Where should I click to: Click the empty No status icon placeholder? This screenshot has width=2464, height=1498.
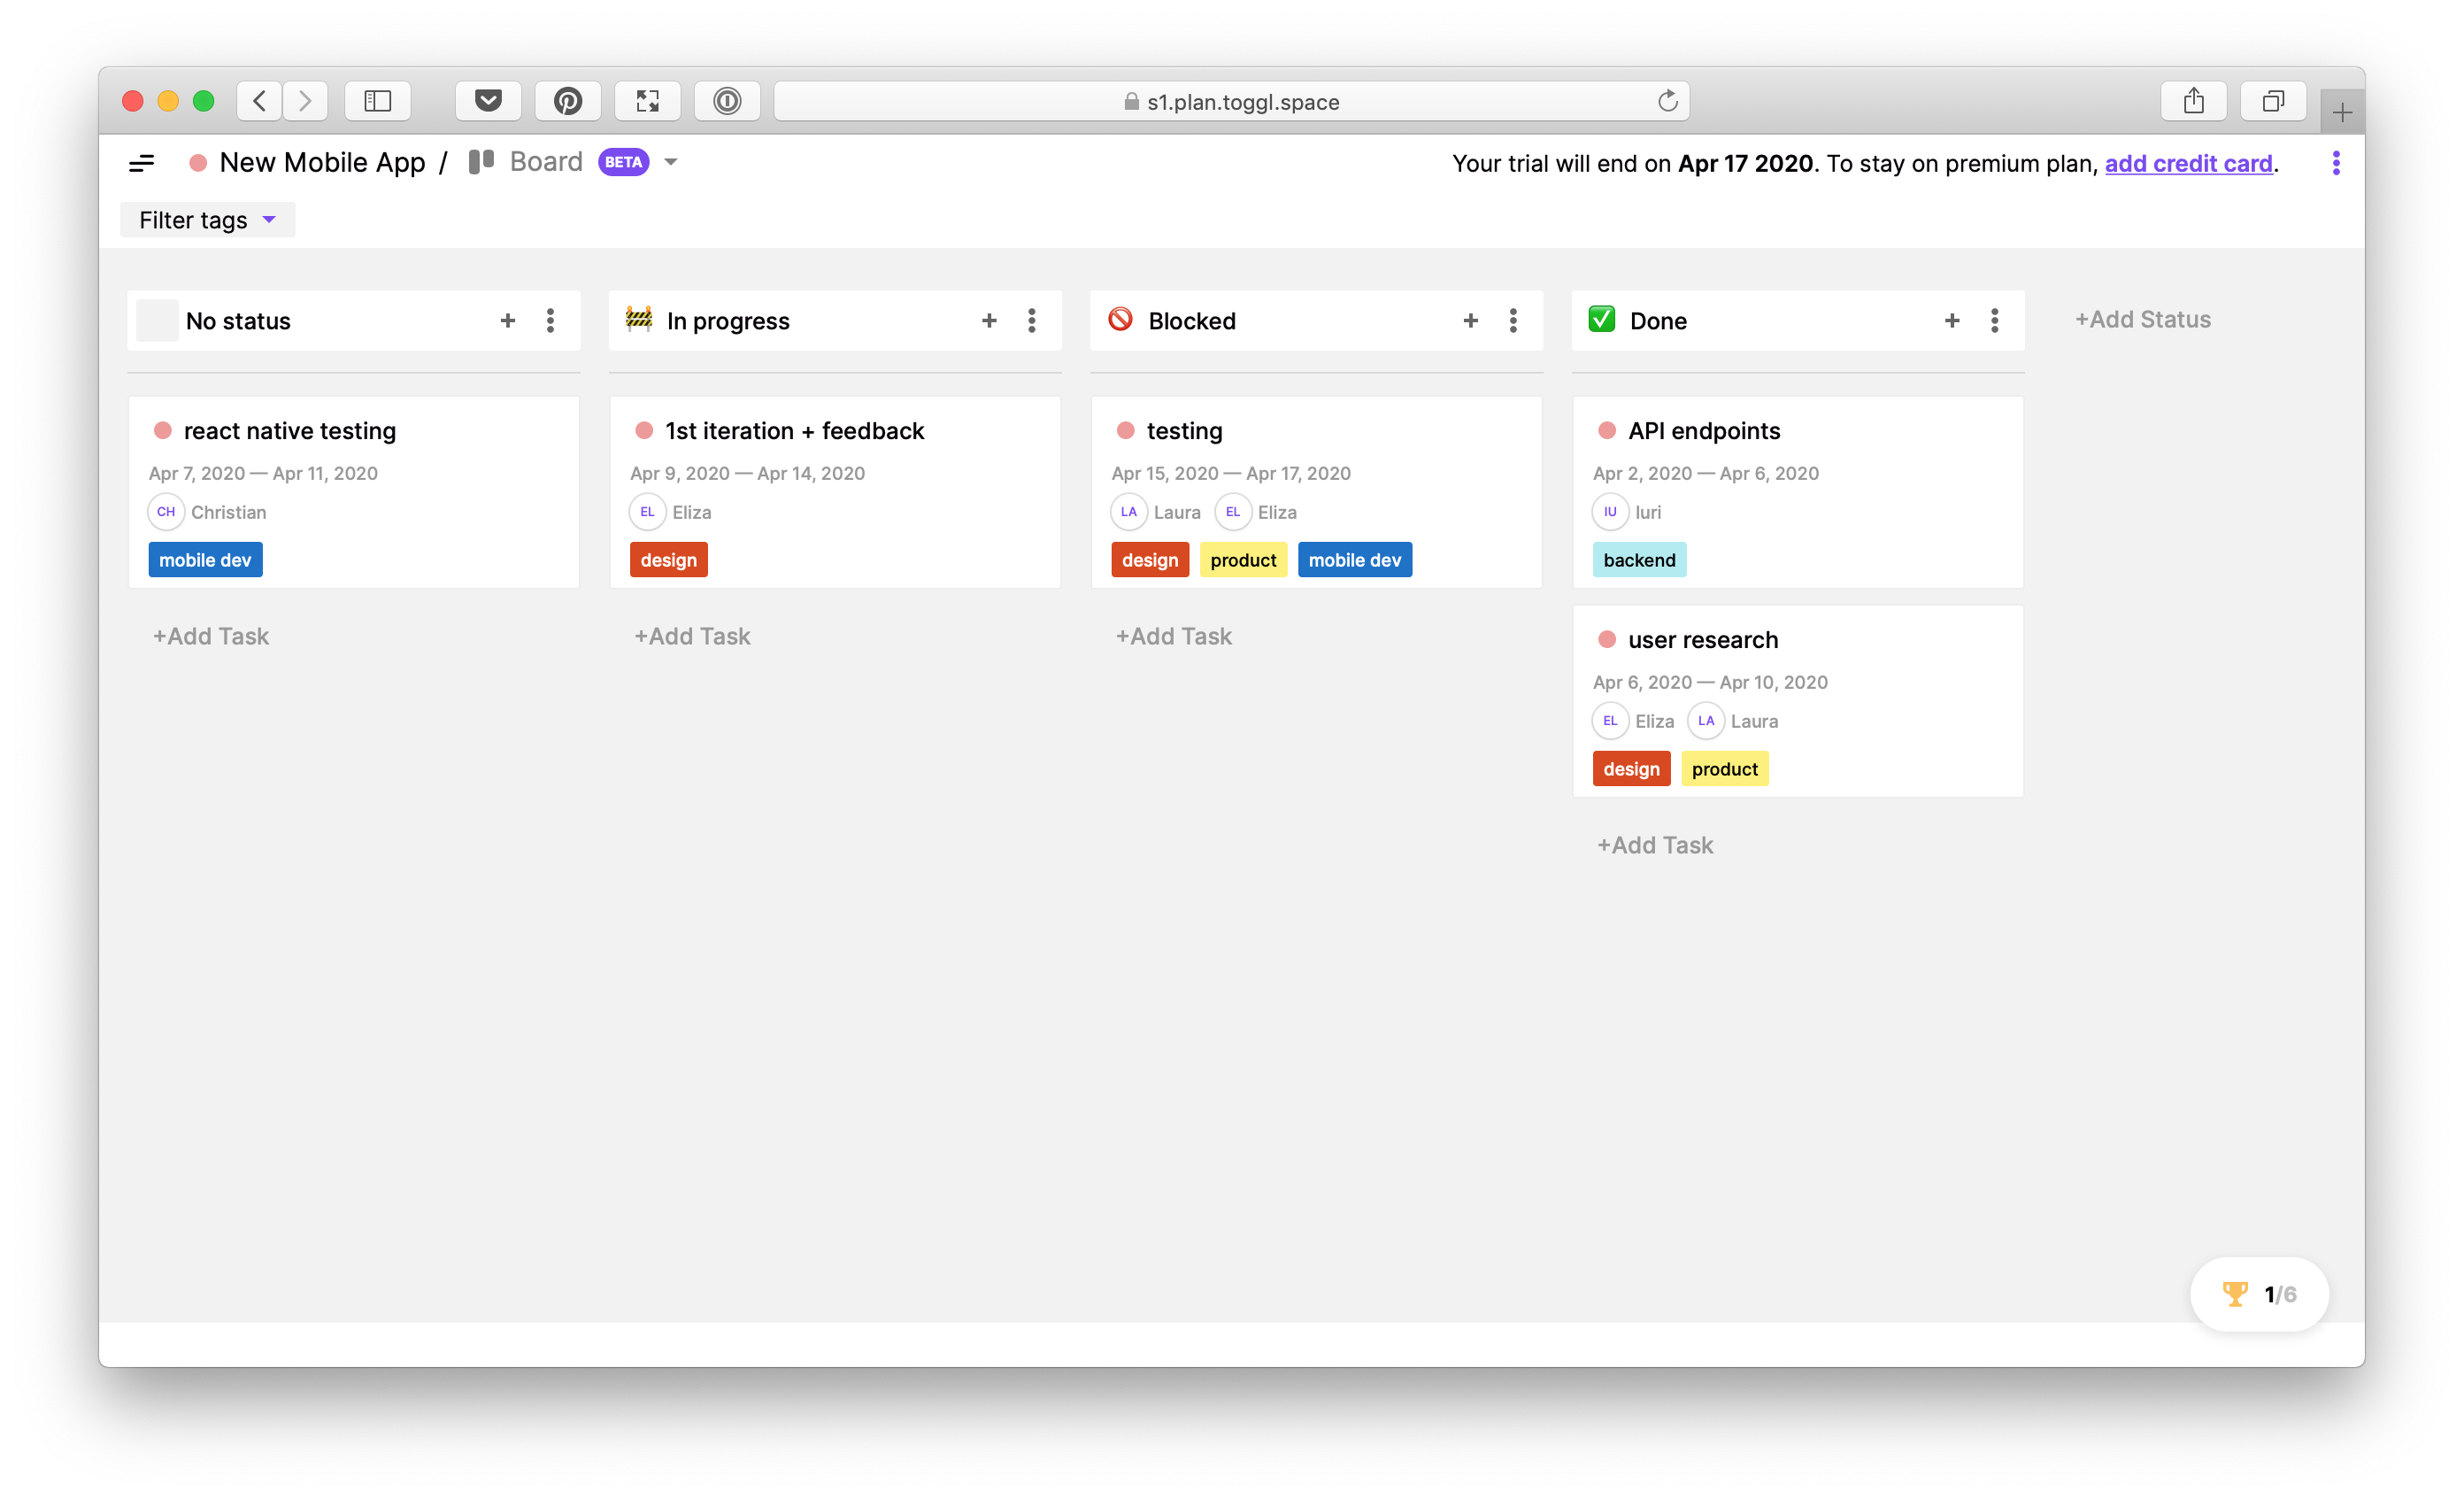[x=157, y=320]
